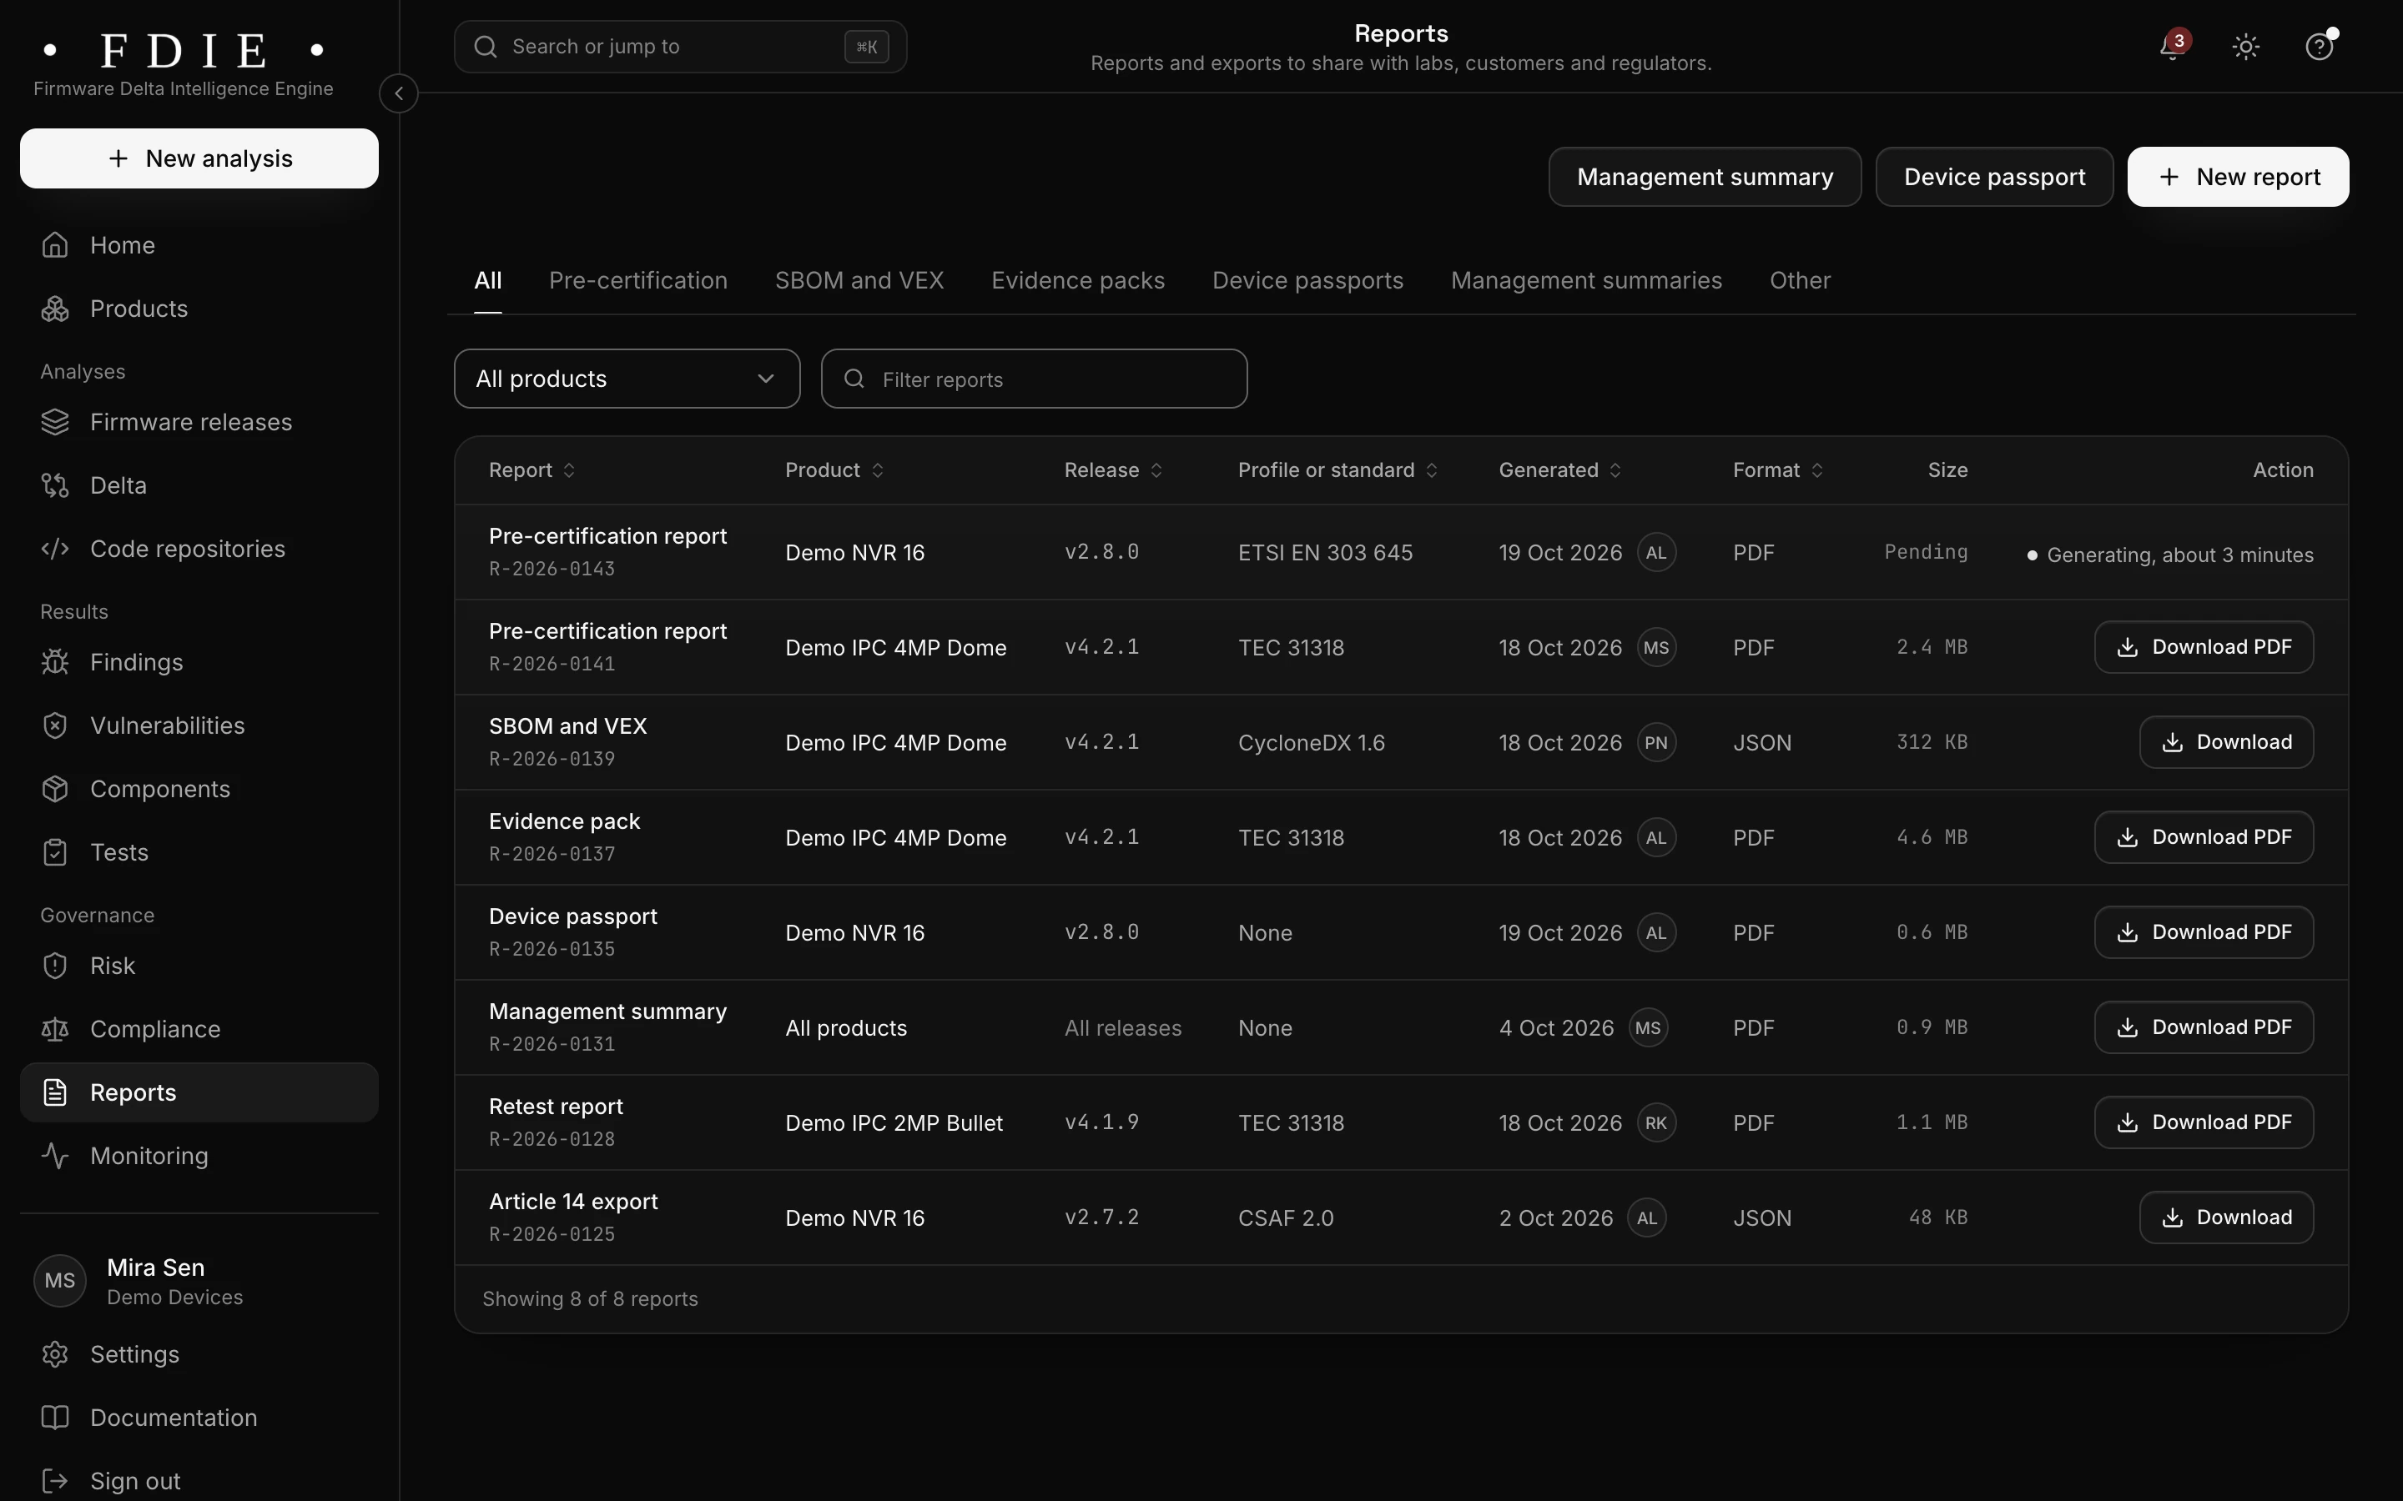Click the v2.7.2 release cell
Image resolution: width=2403 pixels, height=1501 pixels.
(x=1101, y=1218)
